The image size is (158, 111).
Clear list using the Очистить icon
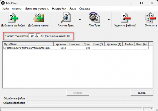pyautogui.click(x=151, y=18)
